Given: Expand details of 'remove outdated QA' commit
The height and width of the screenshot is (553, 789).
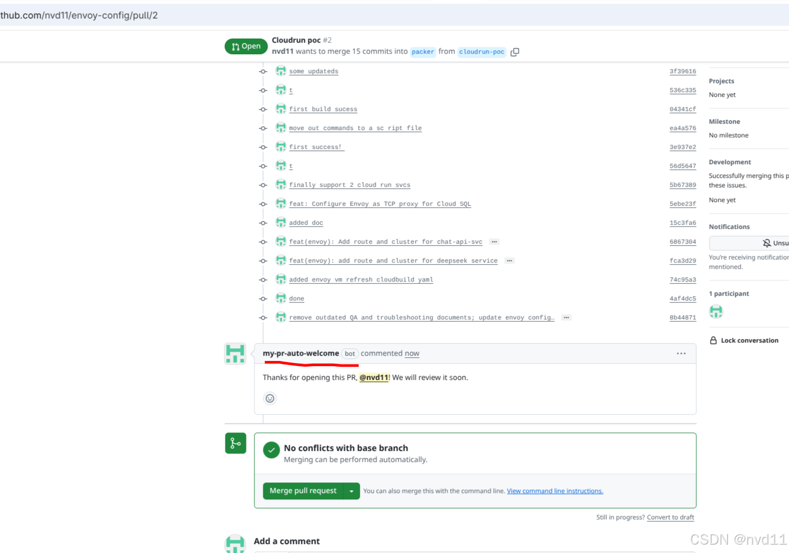Looking at the screenshot, I should point(566,318).
